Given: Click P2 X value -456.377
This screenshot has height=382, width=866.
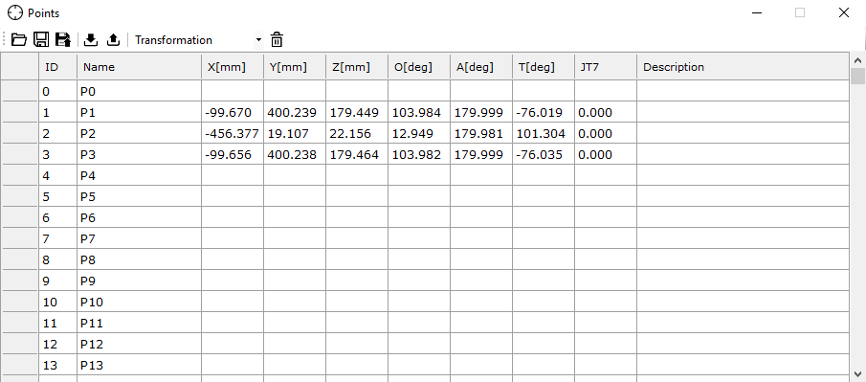Looking at the screenshot, I should pos(233,134).
